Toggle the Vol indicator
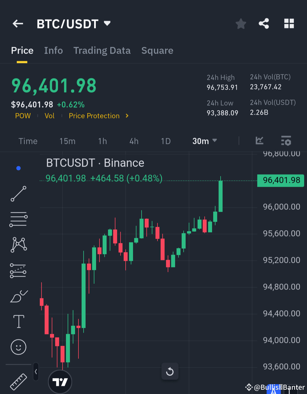307x394 pixels. click(49, 116)
